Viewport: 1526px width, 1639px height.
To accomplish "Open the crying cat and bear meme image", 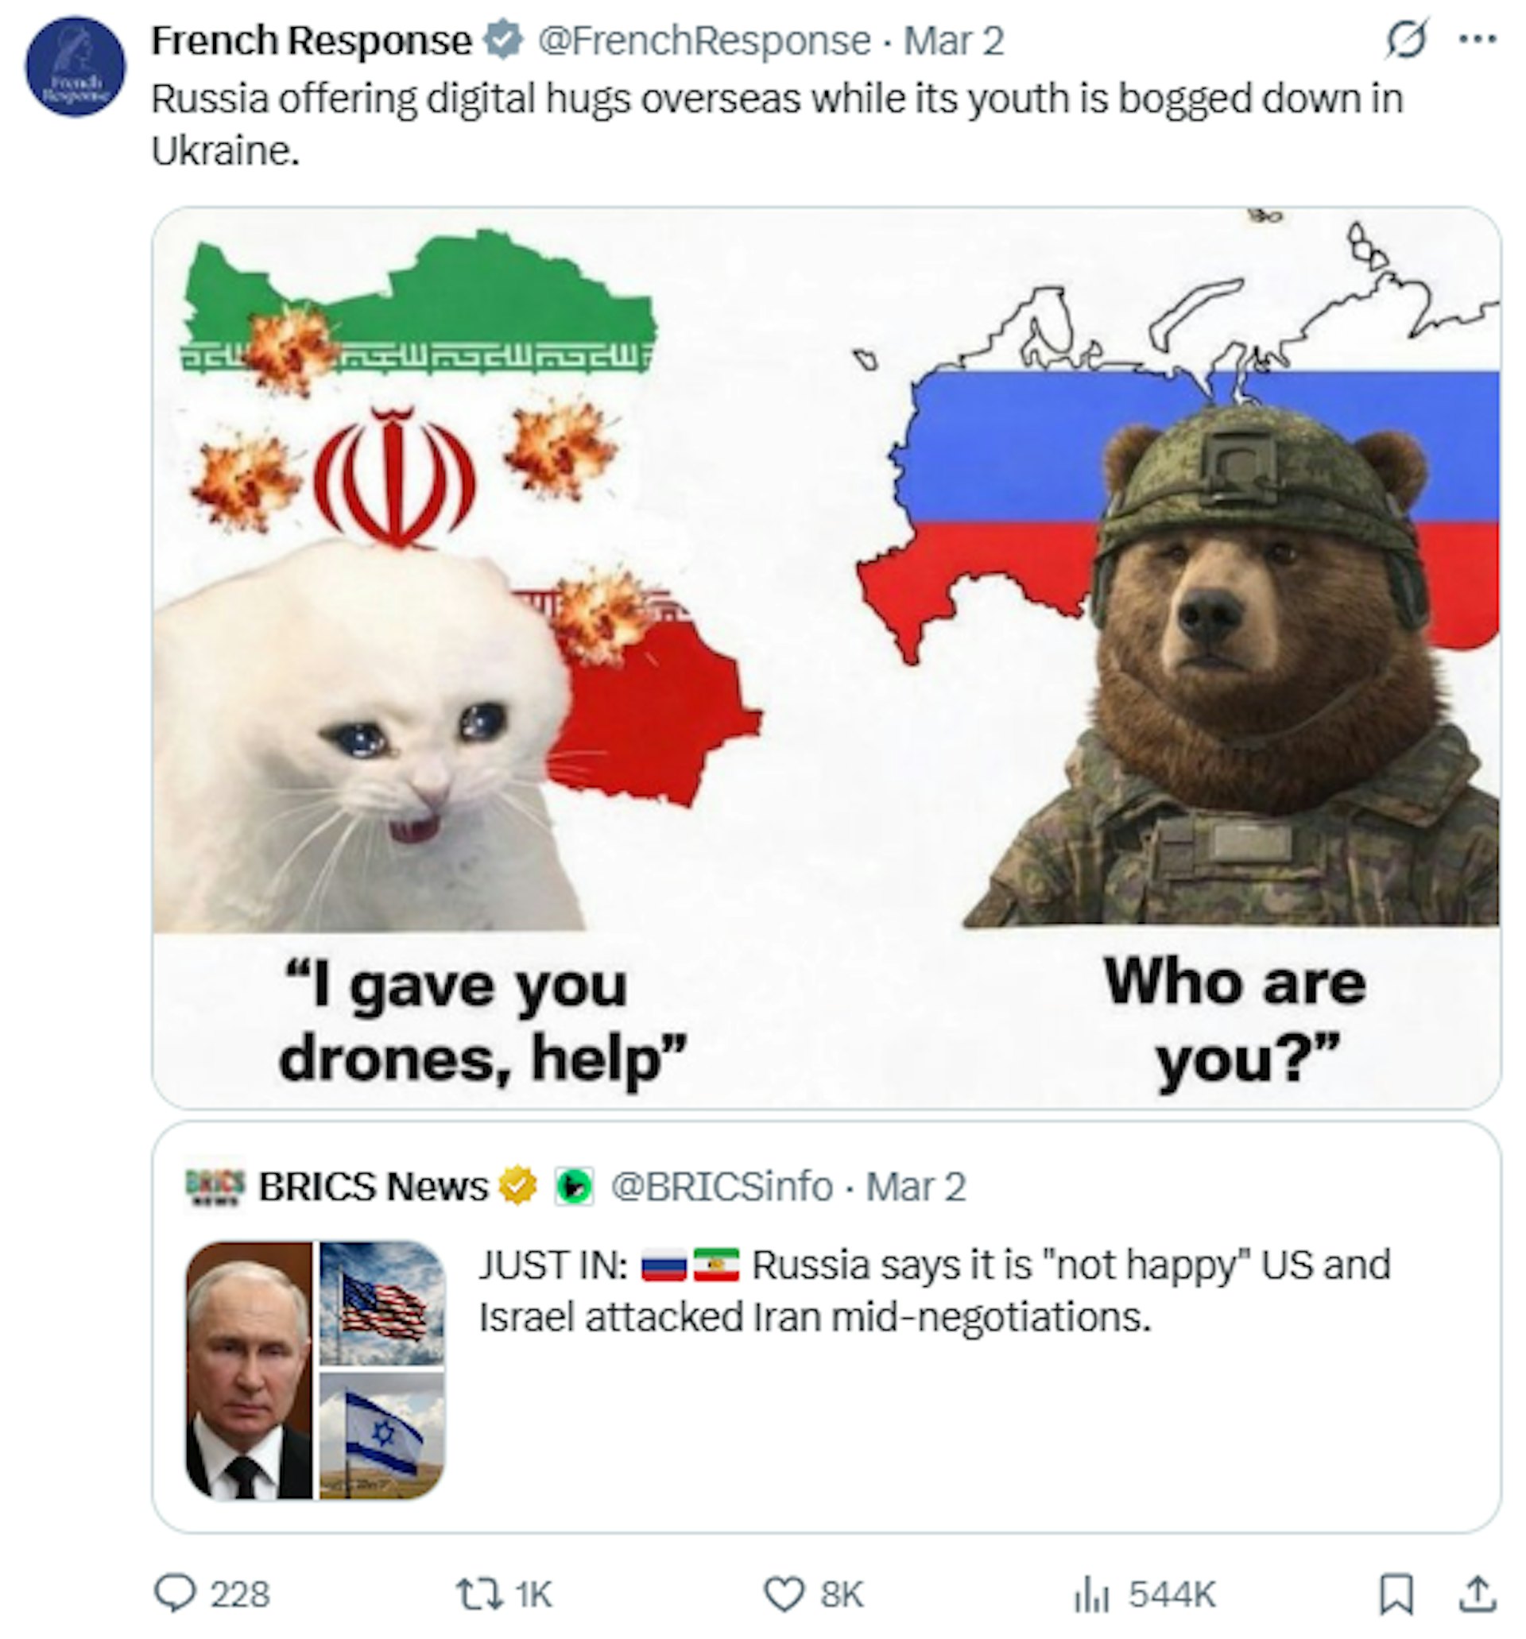I will pos(825,657).
